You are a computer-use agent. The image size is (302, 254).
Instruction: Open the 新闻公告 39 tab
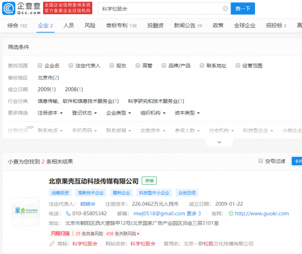188,25
